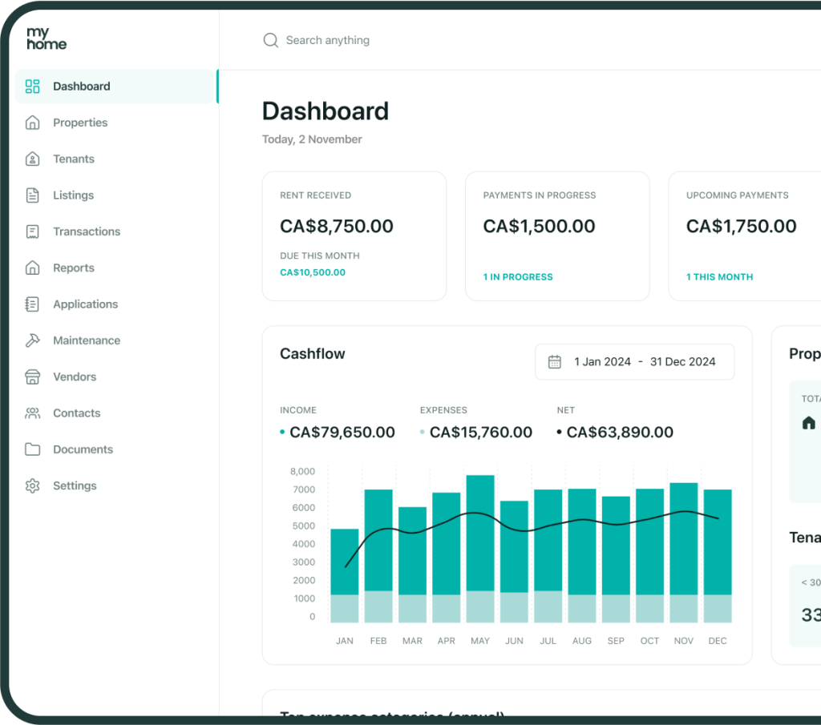Click the Dashboard grid icon
The image size is (821, 725).
pos(32,87)
